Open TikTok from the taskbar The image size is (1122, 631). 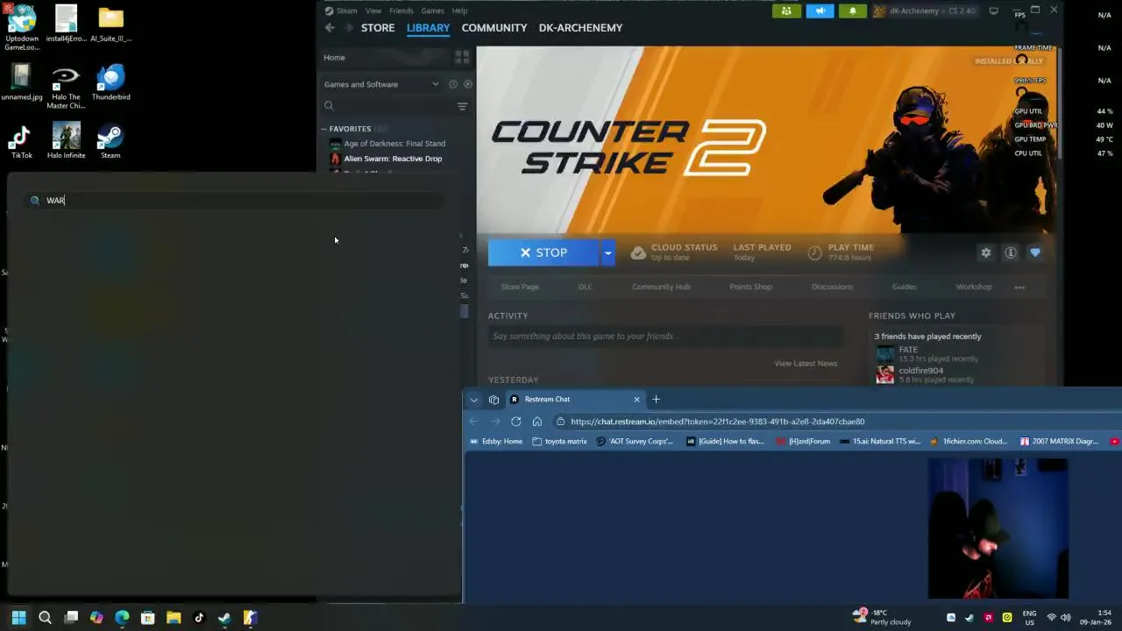click(199, 617)
